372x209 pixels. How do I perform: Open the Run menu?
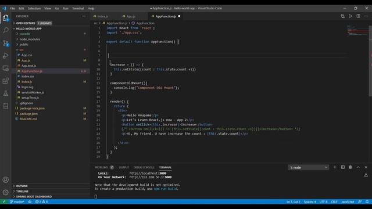click(66, 8)
